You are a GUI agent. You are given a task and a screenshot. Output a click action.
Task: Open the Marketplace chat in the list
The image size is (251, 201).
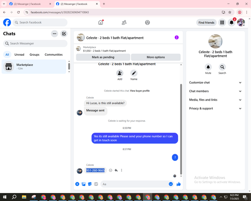(34, 67)
